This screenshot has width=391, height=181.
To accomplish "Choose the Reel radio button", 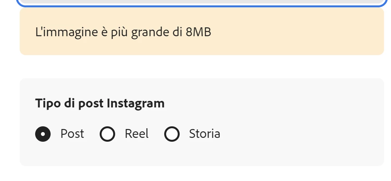I will (x=107, y=134).
